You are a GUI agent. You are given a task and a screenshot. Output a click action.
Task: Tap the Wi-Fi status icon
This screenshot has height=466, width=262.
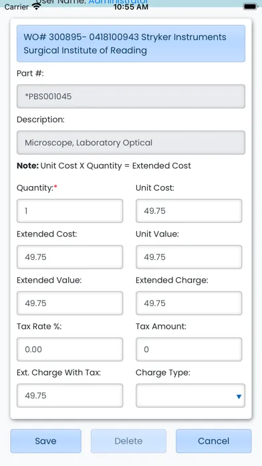[x=37, y=7]
